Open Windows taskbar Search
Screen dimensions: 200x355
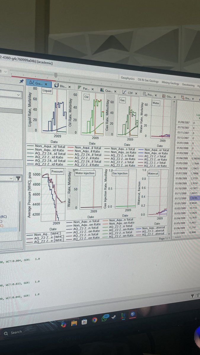tap(13, 333)
